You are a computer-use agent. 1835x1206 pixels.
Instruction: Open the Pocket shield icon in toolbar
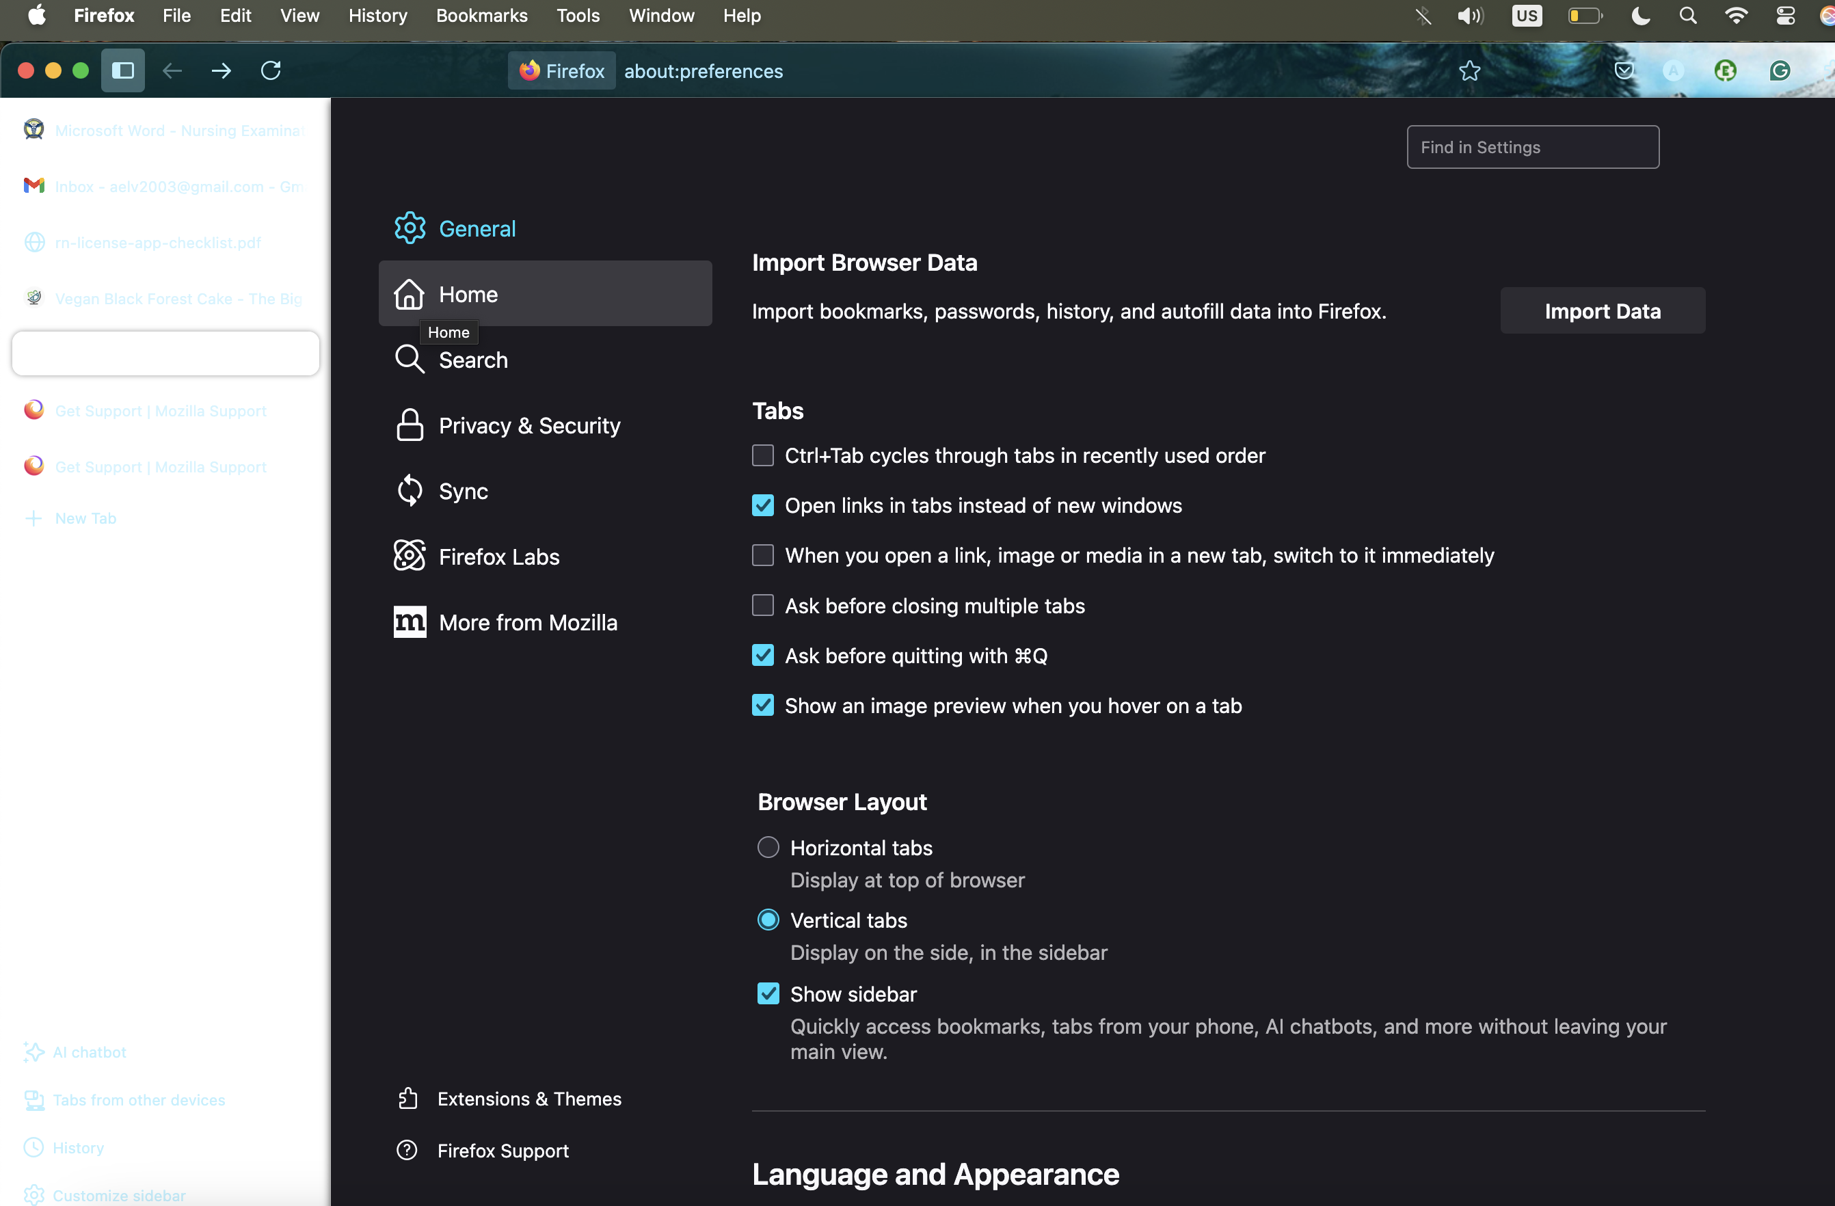click(x=1624, y=71)
